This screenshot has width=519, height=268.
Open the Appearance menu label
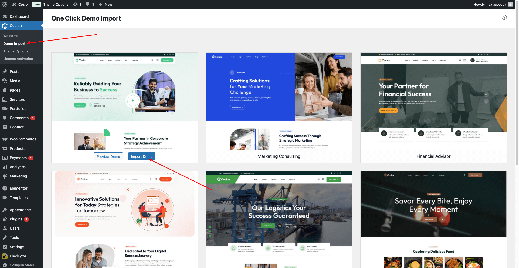coord(20,210)
